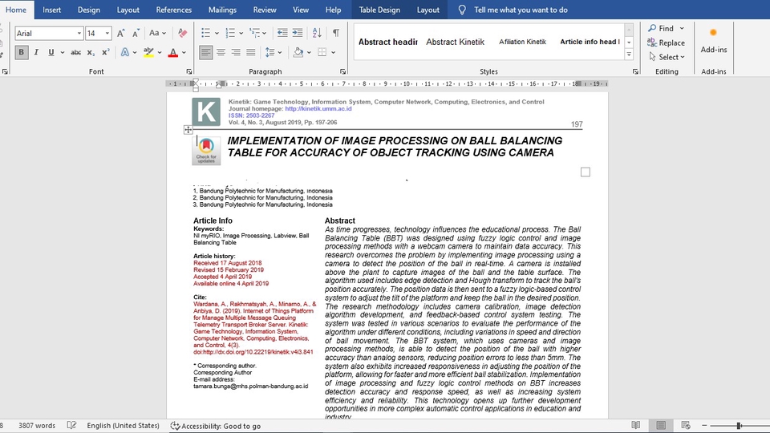
Task: Open font size dropdown showing 14
Action: click(x=107, y=33)
